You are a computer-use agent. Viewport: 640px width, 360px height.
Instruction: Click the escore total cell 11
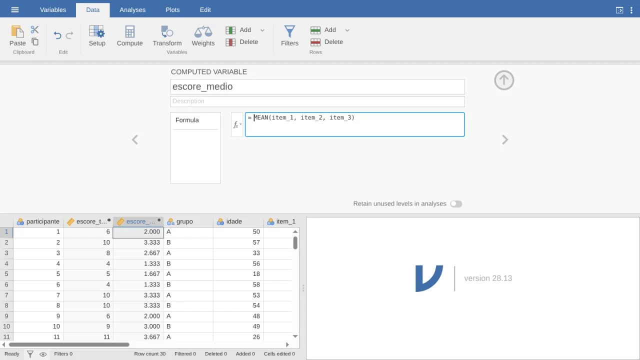point(88,337)
